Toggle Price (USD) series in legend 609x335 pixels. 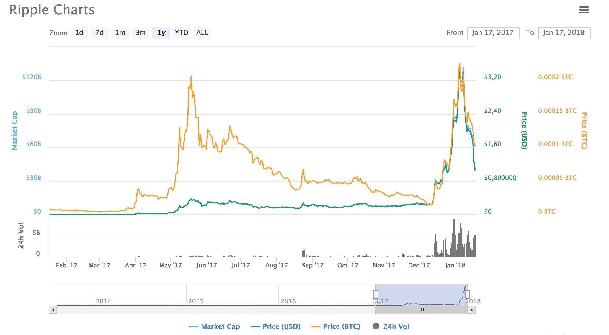pyautogui.click(x=276, y=327)
